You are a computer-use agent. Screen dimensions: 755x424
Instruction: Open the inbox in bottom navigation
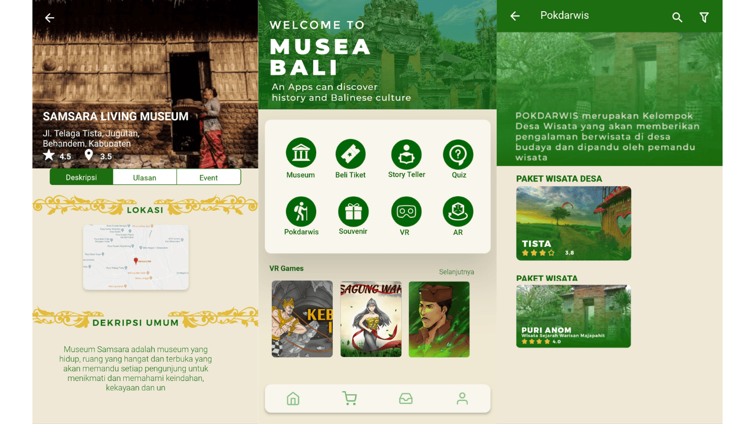pyautogui.click(x=406, y=399)
